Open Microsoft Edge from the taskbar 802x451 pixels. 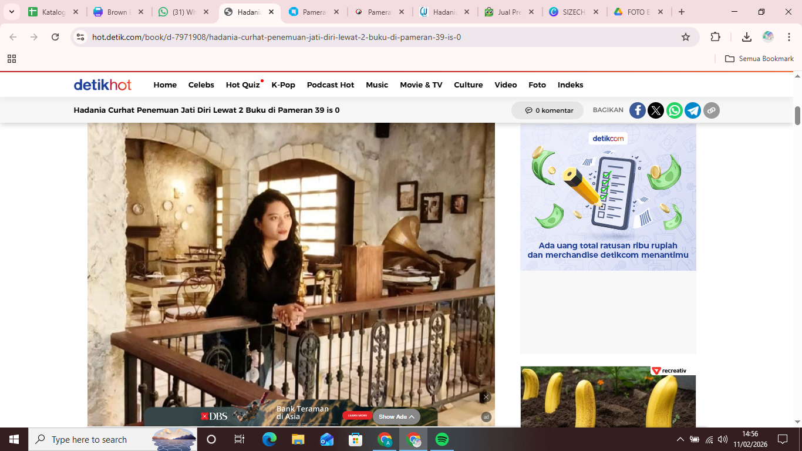[269, 439]
